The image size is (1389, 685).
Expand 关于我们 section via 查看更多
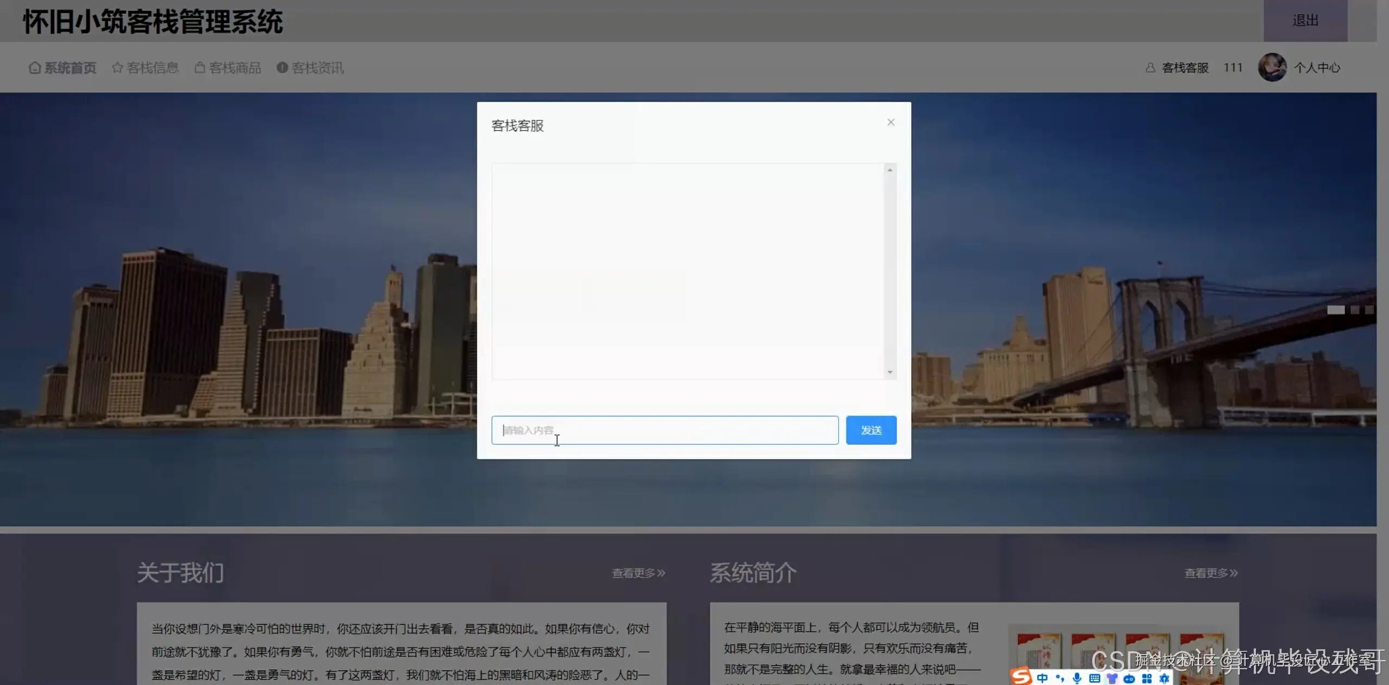(x=638, y=573)
